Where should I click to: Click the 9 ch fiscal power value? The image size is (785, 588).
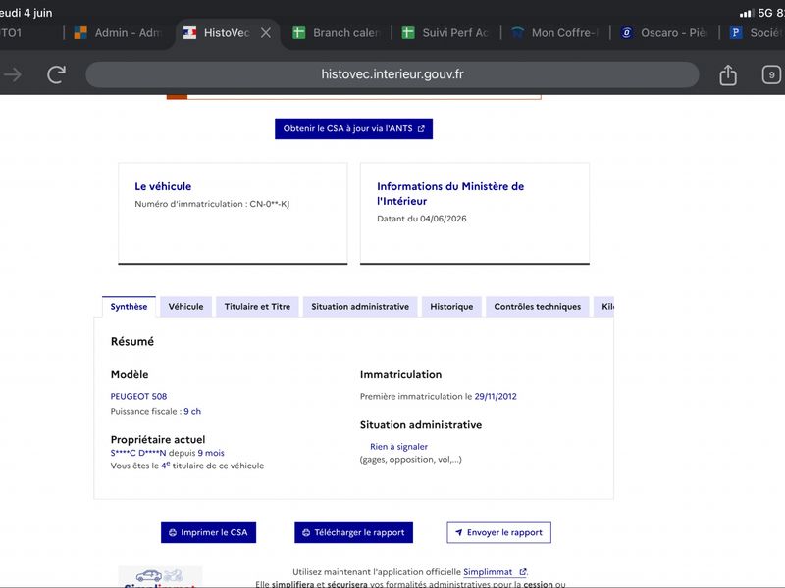[x=192, y=411]
